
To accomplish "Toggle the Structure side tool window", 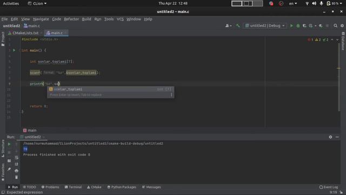I will click(x=3, y=148).
